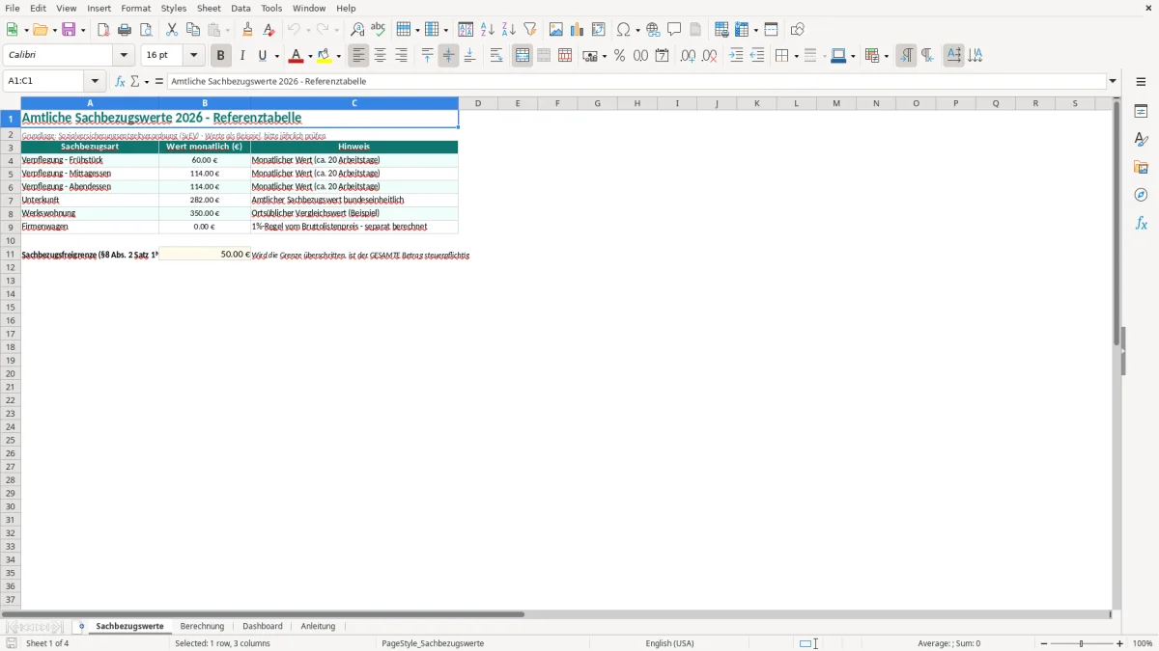This screenshot has height=651, width=1159.
Task: Toggle Wrap Text
Action: click(x=496, y=56)
